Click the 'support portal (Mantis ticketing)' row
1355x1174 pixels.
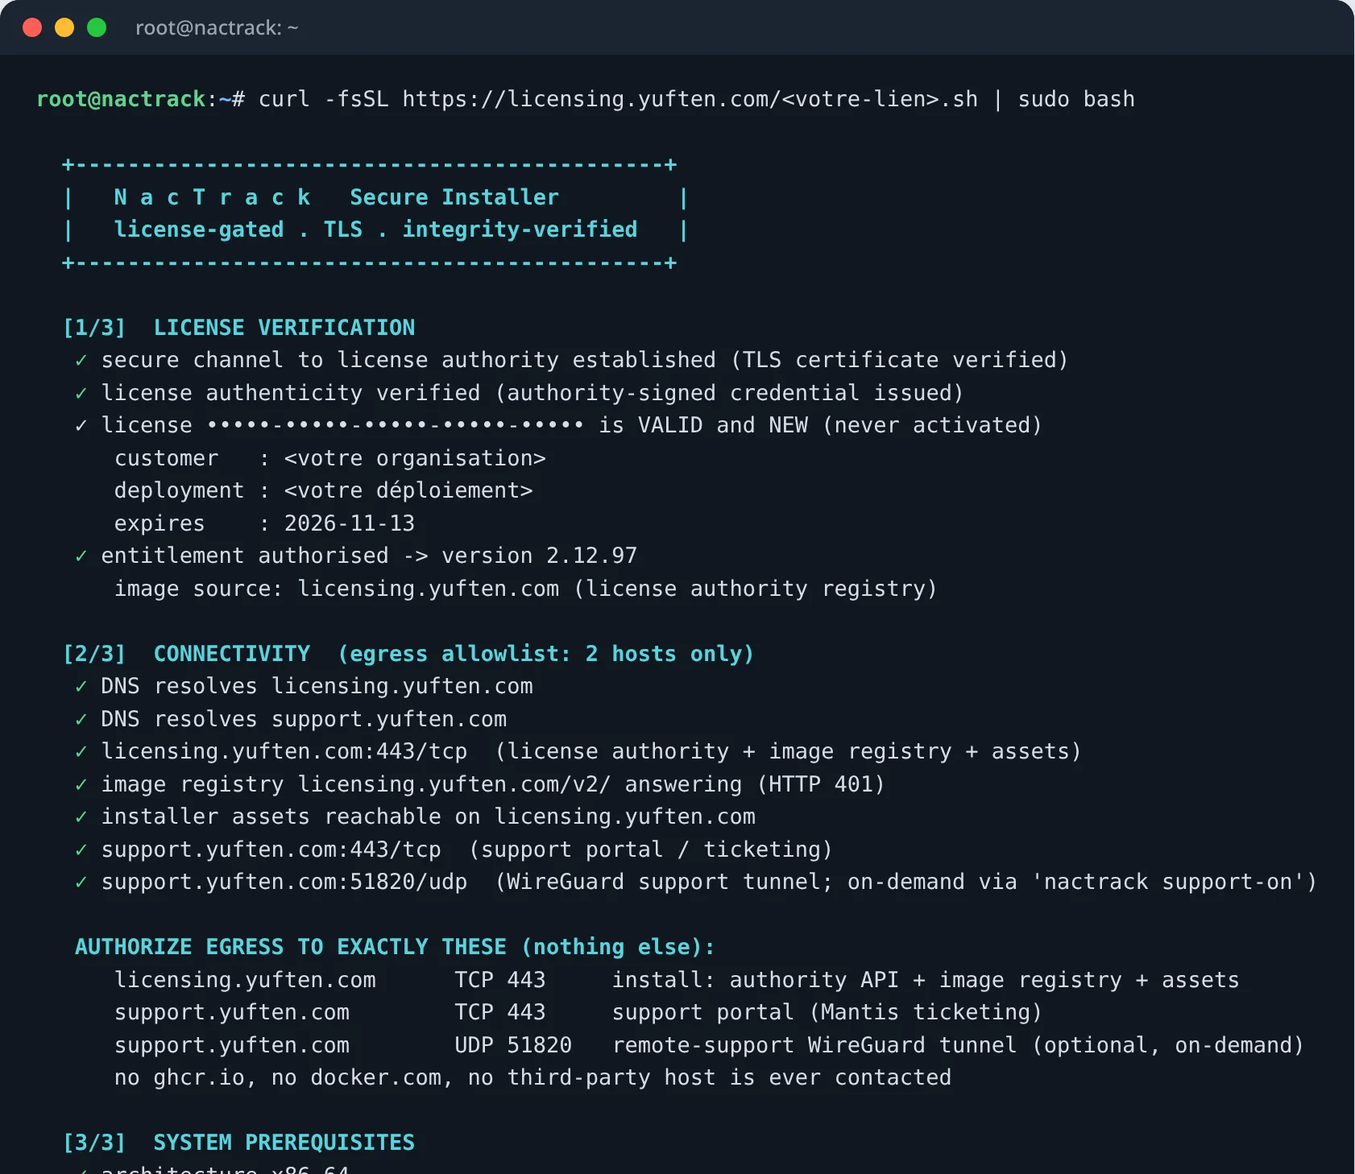click(578, 1012)
